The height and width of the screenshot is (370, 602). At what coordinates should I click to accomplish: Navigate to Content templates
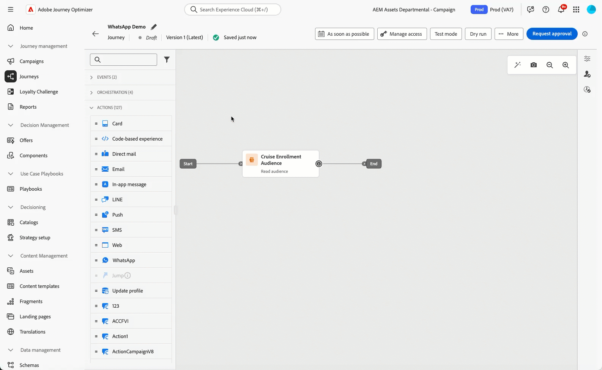coord(39,286)
